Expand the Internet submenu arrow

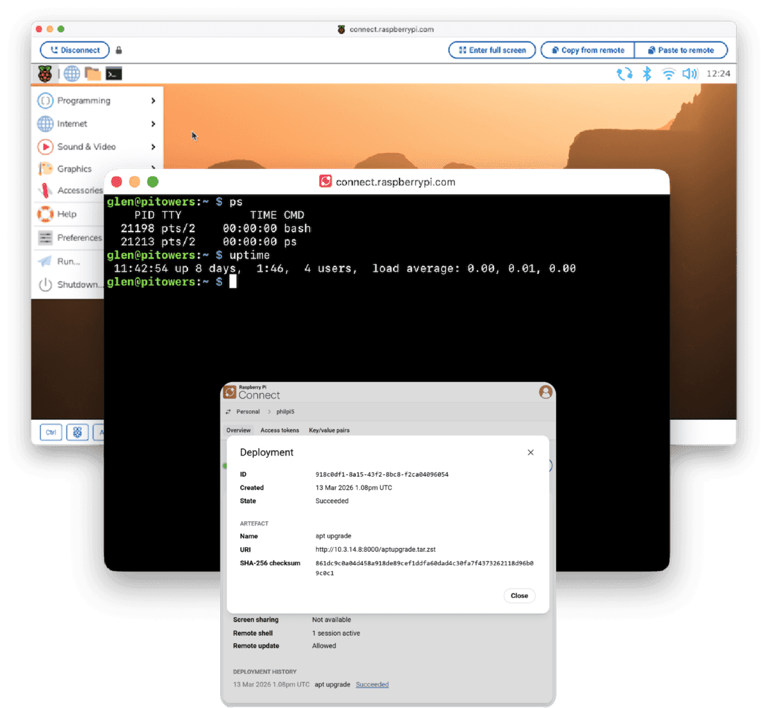click(153, 124)
